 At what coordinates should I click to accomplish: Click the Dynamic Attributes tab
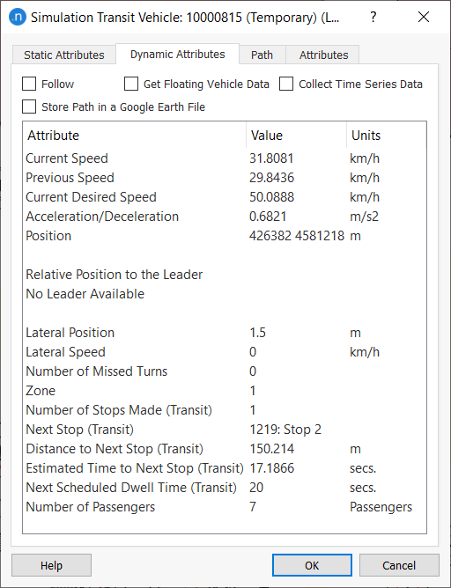177,55
